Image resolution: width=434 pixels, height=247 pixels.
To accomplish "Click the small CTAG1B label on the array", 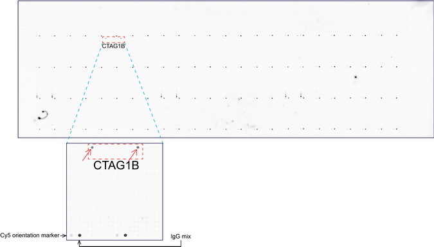I will coord(113,46).
